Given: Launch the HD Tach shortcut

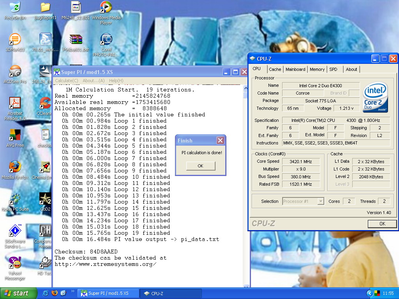Looking at the screenshot, I should [44, 266].
